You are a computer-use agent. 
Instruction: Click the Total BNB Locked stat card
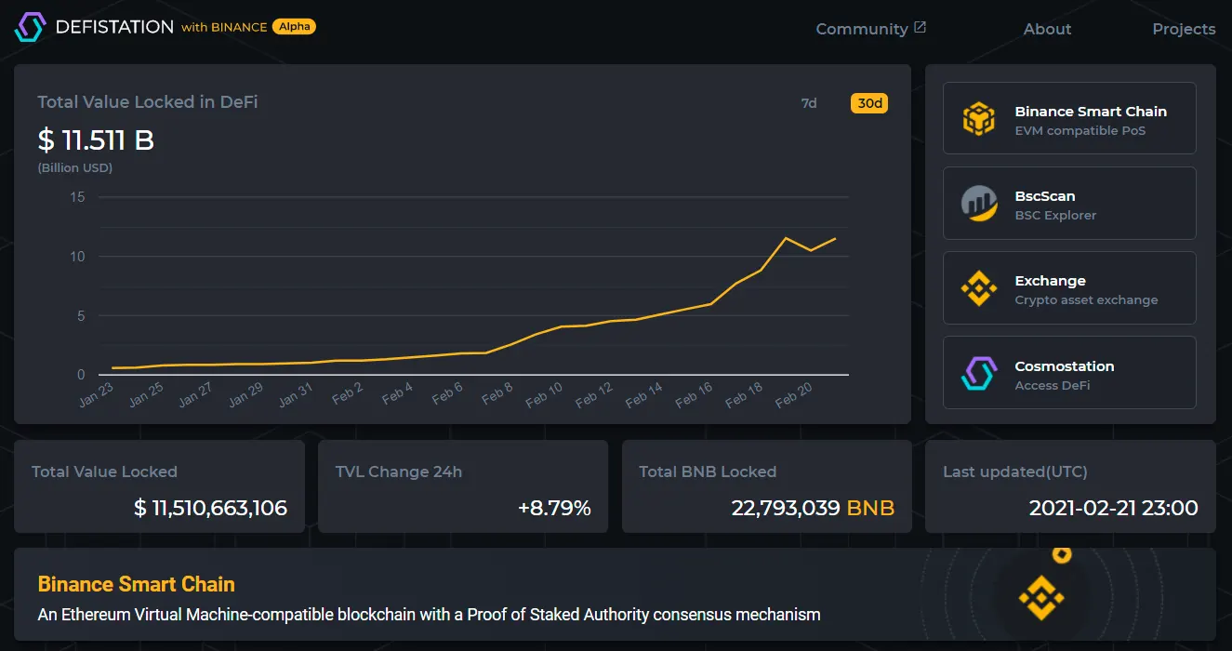tap(766, 486)
